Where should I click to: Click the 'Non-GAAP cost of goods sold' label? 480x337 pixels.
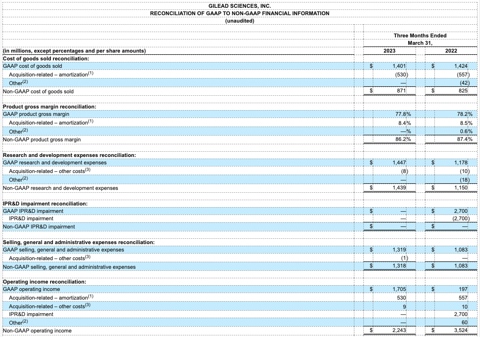click(x=38, y=91)
